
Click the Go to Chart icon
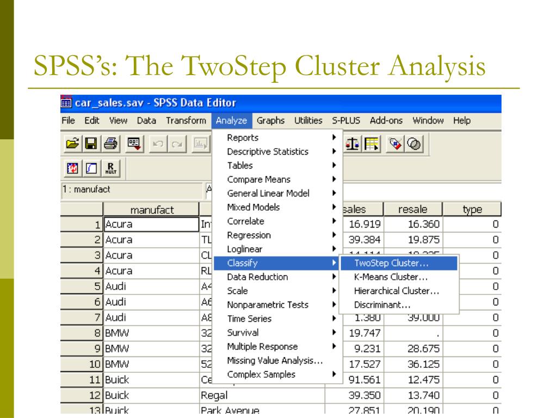(201, 144)
